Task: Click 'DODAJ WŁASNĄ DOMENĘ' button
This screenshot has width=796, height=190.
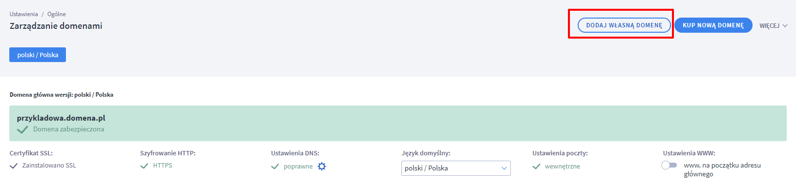Action: [624, 25]
